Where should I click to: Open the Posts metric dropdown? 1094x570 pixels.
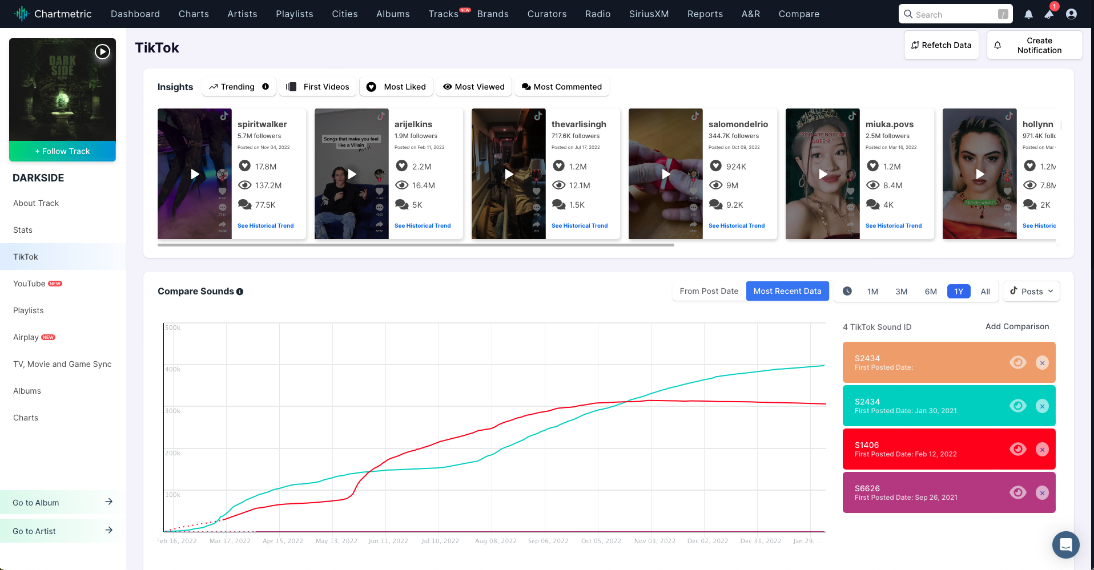click(x=1031, y=291)
